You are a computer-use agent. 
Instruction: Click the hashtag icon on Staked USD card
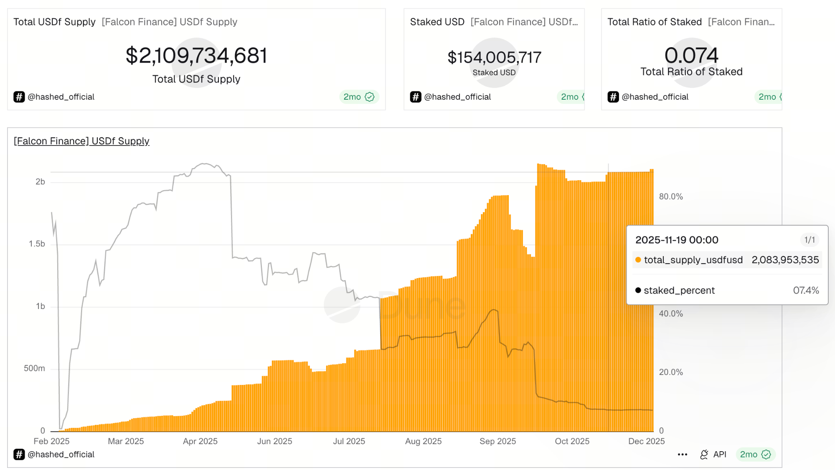click(415, 97)
